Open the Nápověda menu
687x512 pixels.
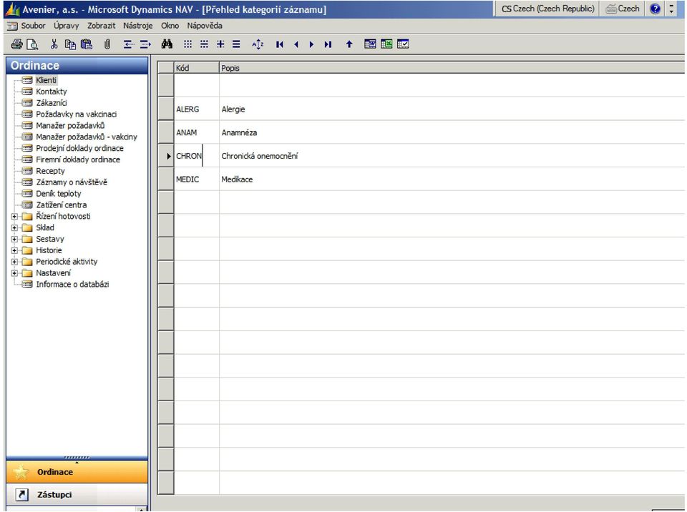[205, 26]
